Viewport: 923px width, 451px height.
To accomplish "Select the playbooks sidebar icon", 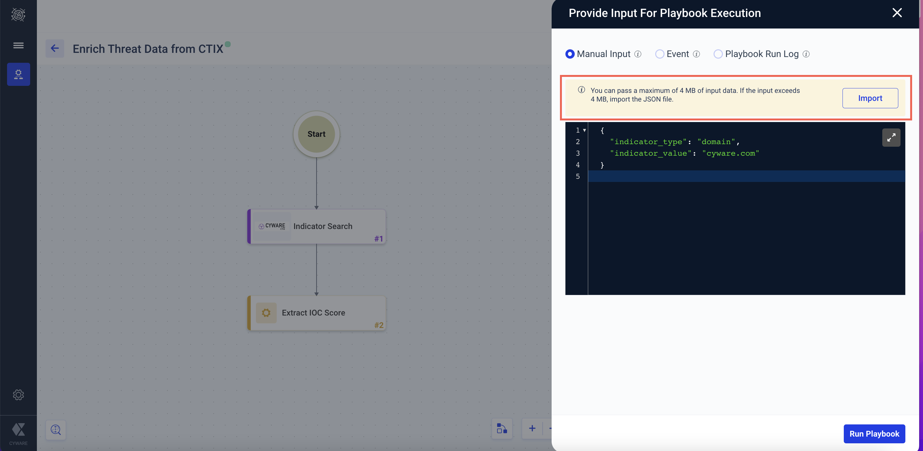I will click(18, 74).
